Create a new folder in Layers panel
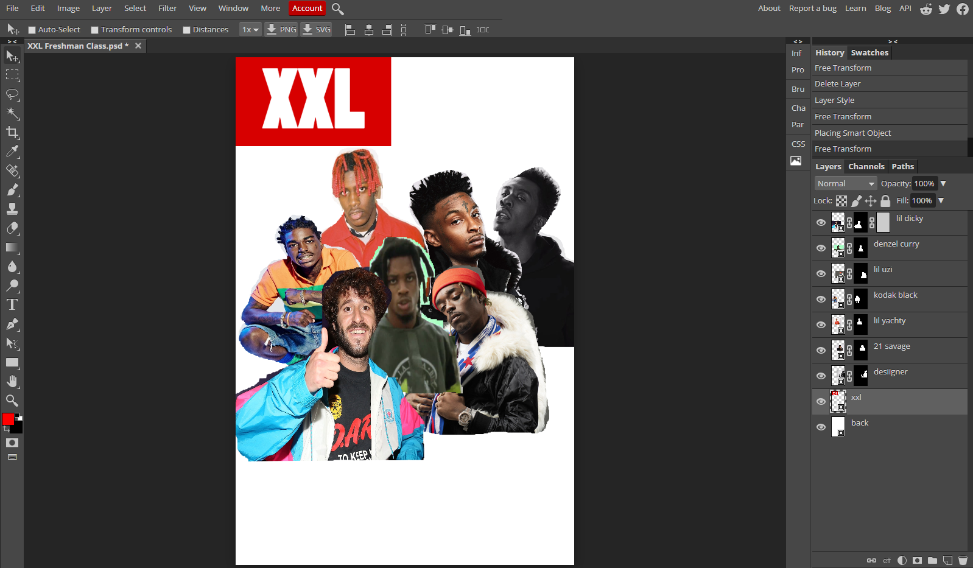973x568 pixels. tap(932, 560)
